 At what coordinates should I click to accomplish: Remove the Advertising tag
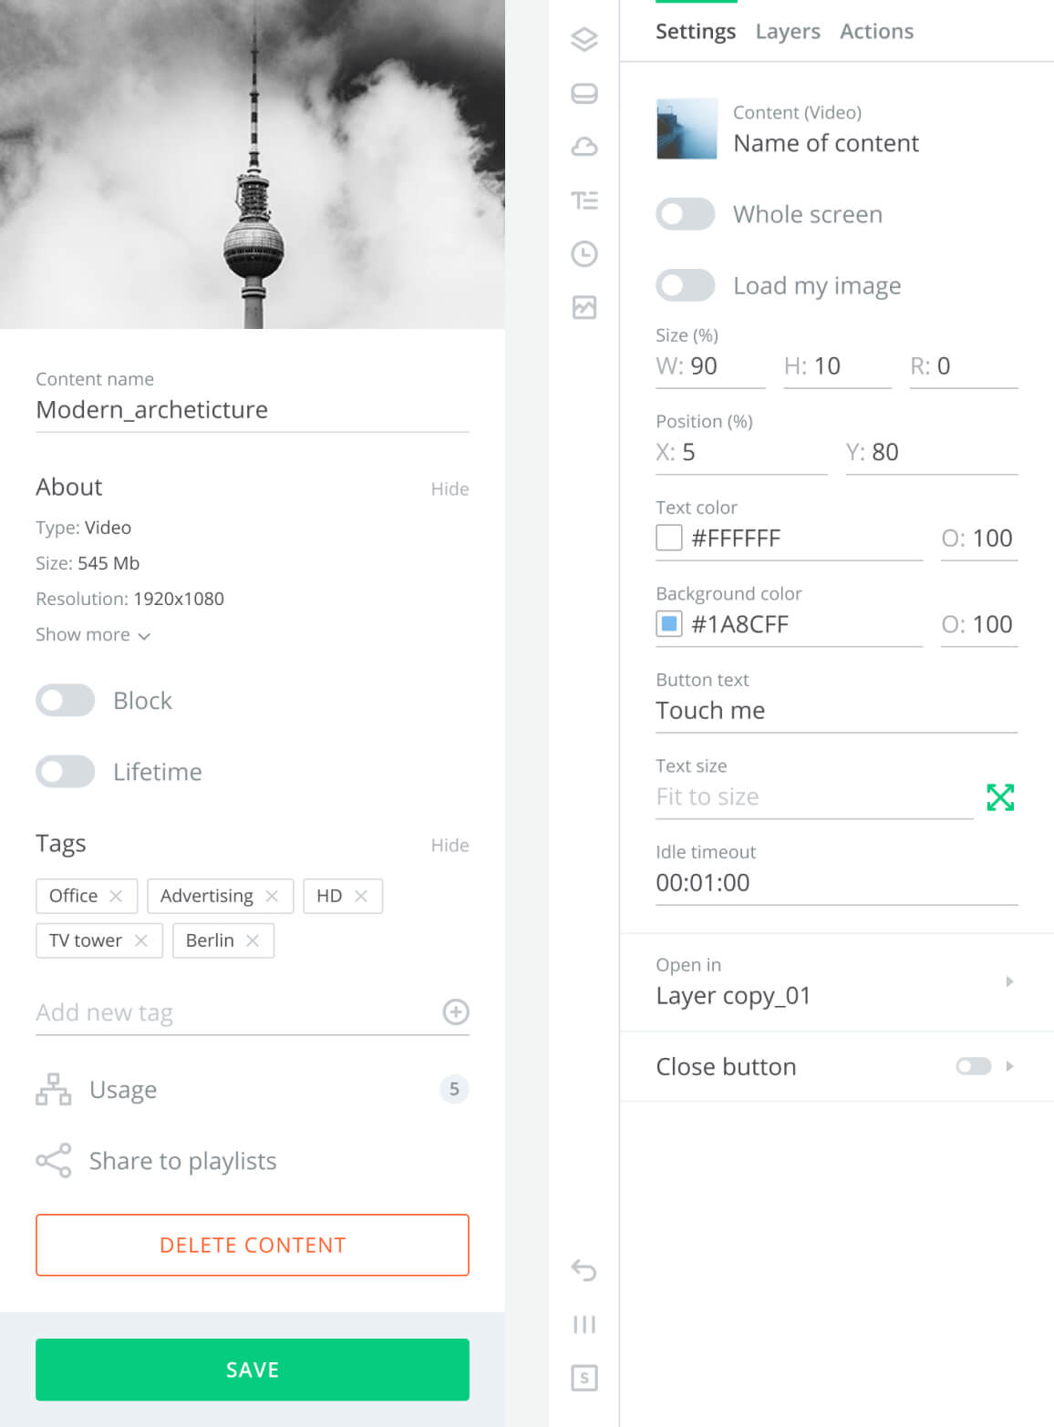[272, 896]
